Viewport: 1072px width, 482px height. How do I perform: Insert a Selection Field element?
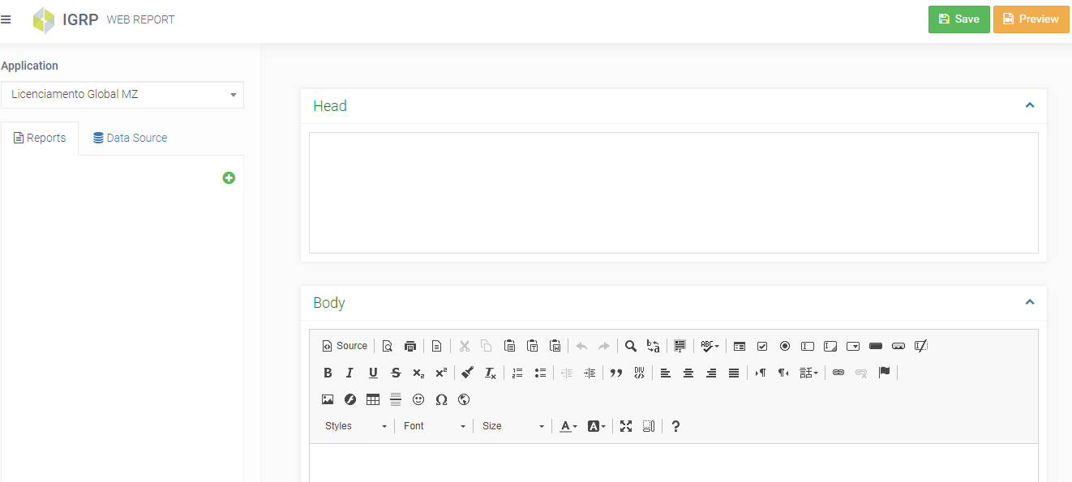coord(853,346)
